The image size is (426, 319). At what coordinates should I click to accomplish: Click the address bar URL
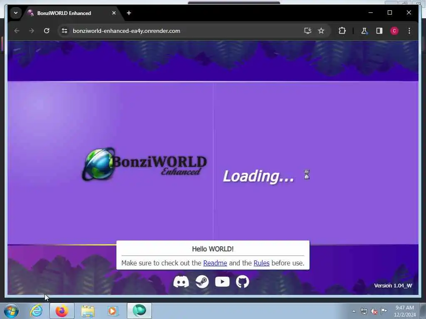pyautogui.click(x=126, y=31)
